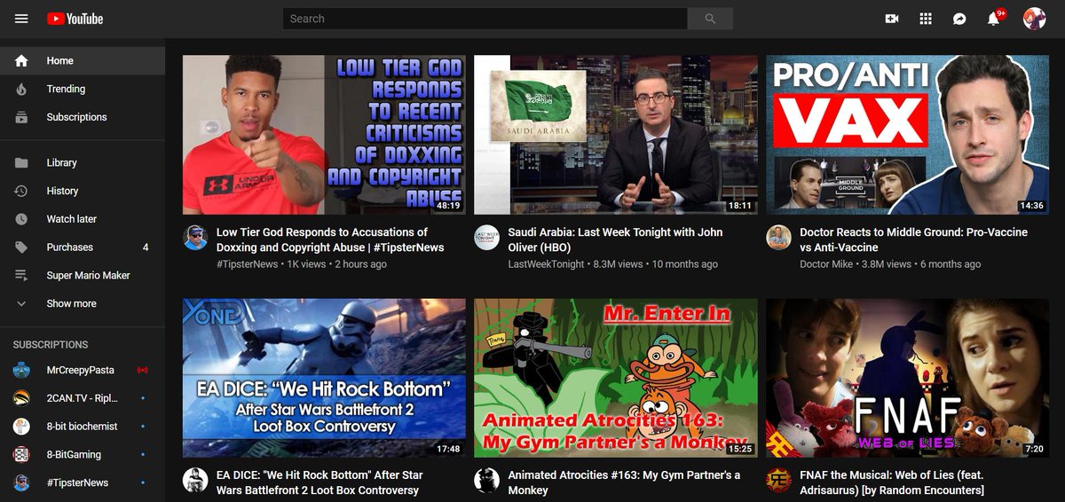Open Animated Atrocities #163 video title
The width and height of the screenshot is (1065, 502).
(x=624, y=482)
